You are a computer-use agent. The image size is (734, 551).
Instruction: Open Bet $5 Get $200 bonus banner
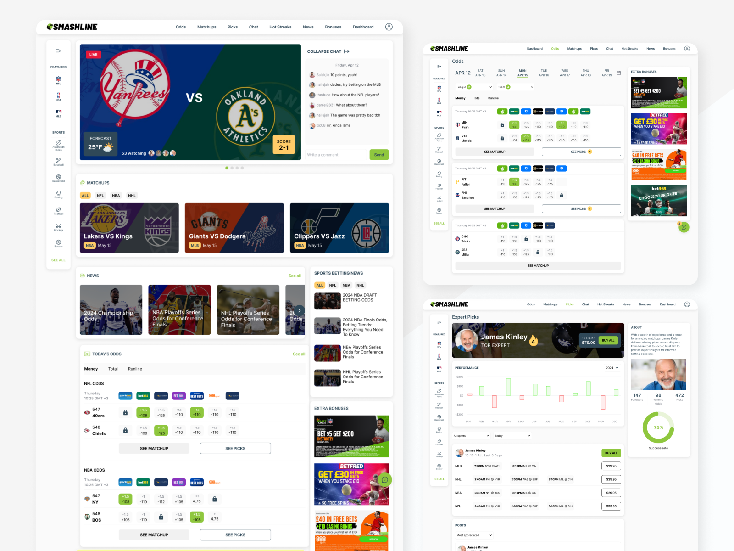pyautogui.click(x=351, y=437)
